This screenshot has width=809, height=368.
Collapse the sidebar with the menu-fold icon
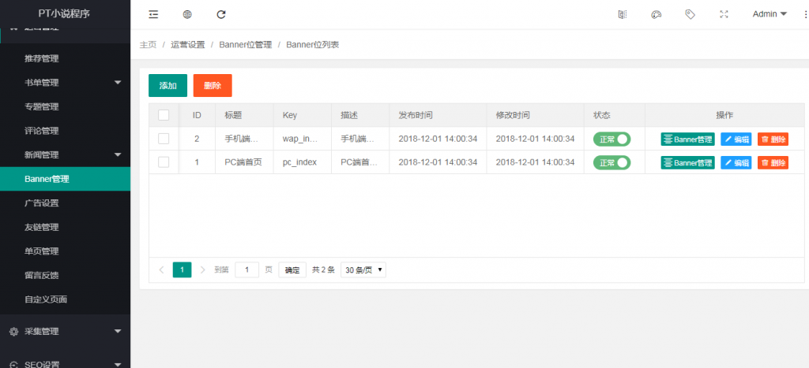coord(153,14)
